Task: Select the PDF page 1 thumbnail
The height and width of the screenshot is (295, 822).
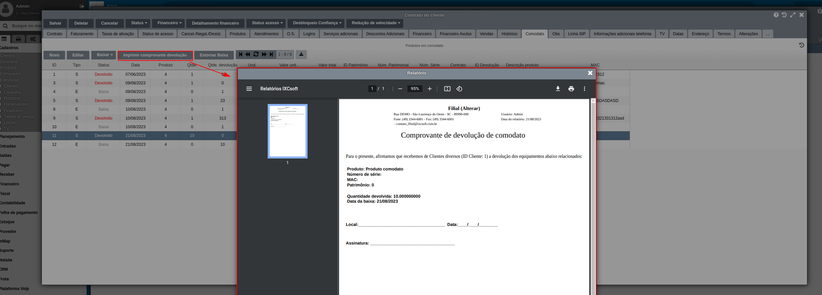Action: coord(288,131)
